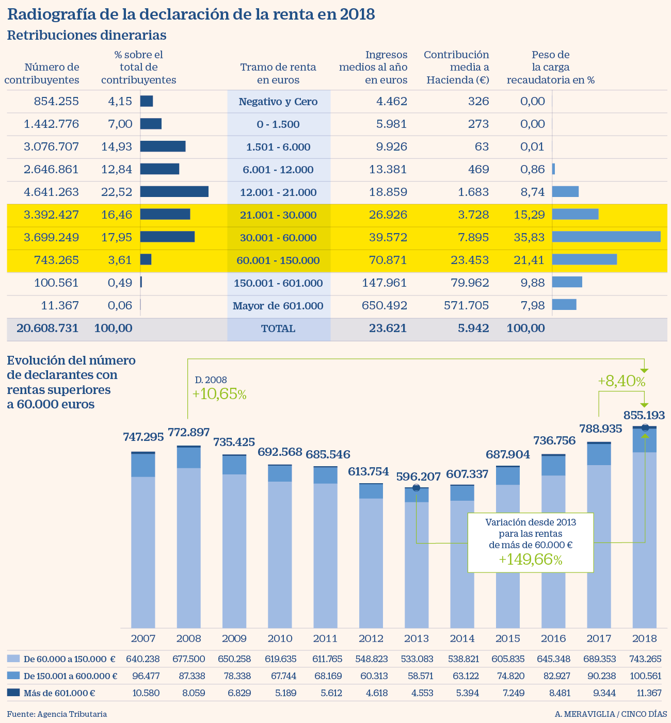The height and width of the screenshot is (723, 671).
Task: Click the 2018 bar total 855.193
Action: coord(644,415)
